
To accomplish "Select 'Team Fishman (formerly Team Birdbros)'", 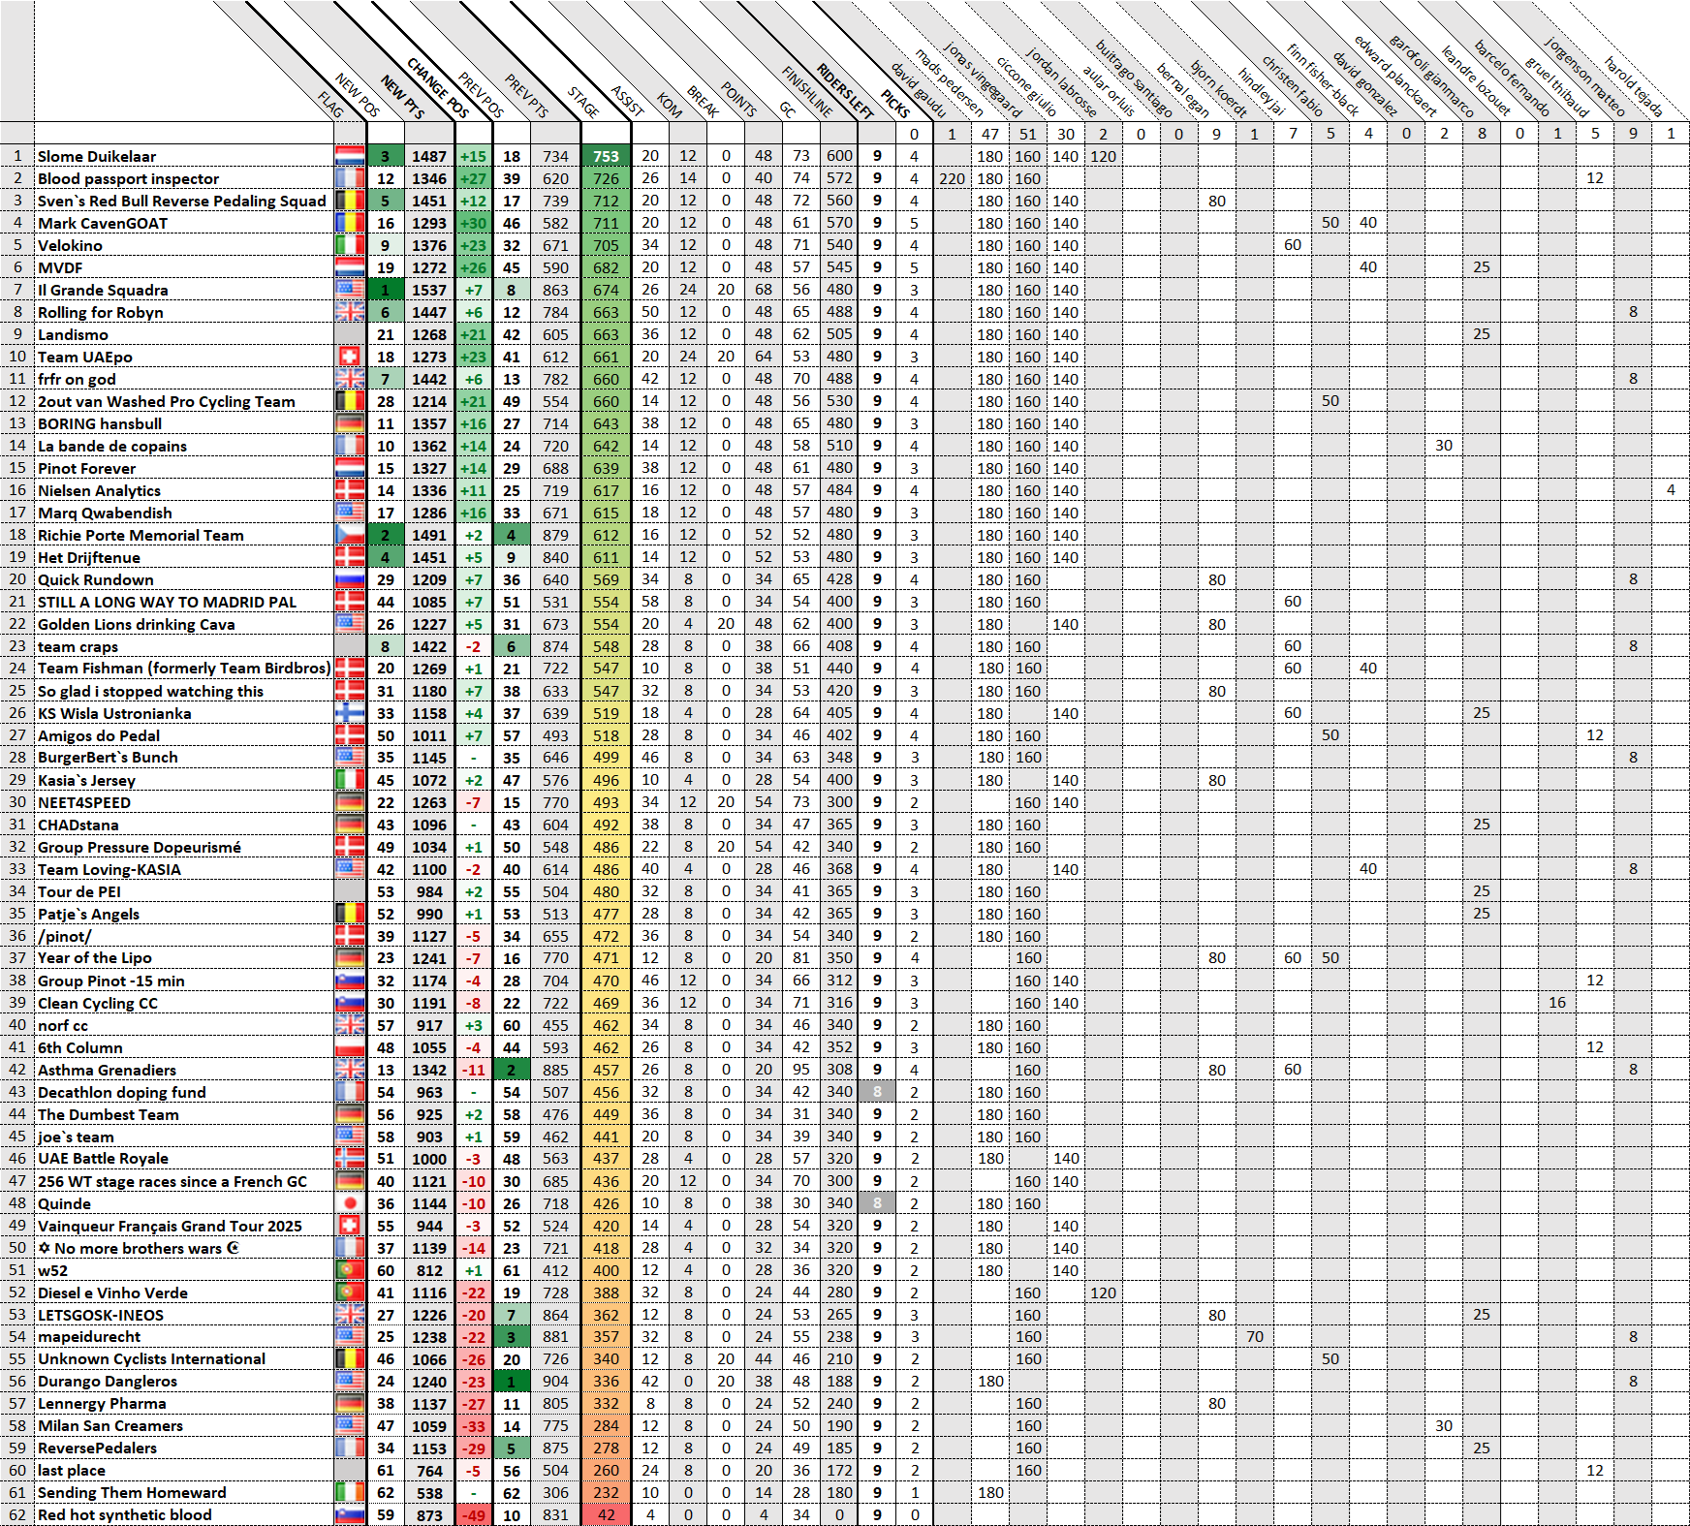I will tap(184, 669).
